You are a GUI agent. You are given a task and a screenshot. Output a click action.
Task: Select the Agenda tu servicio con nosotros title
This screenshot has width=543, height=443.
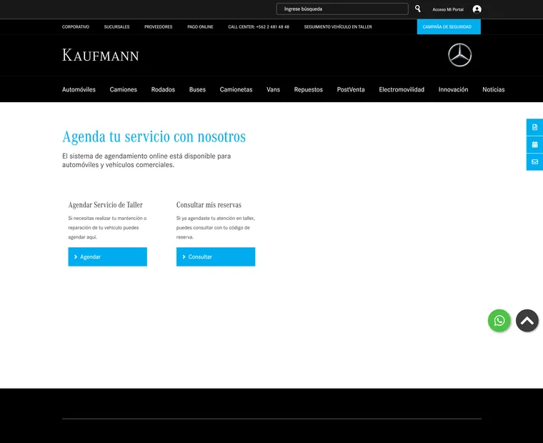(x=154, y=136)
